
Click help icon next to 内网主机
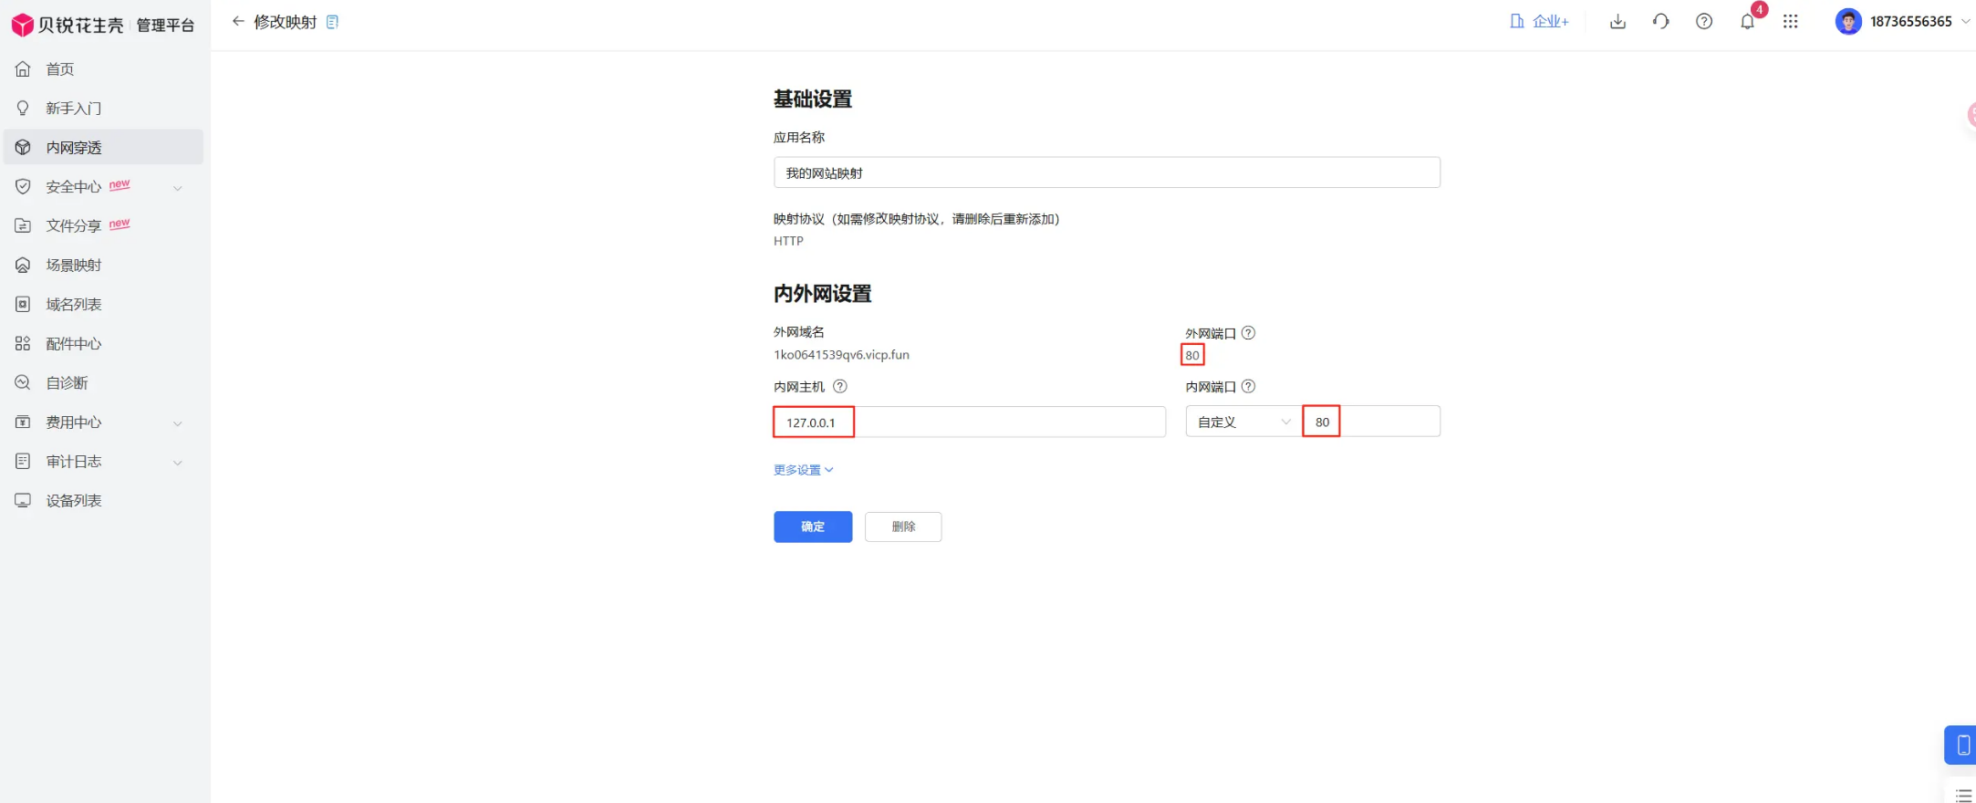839,387
